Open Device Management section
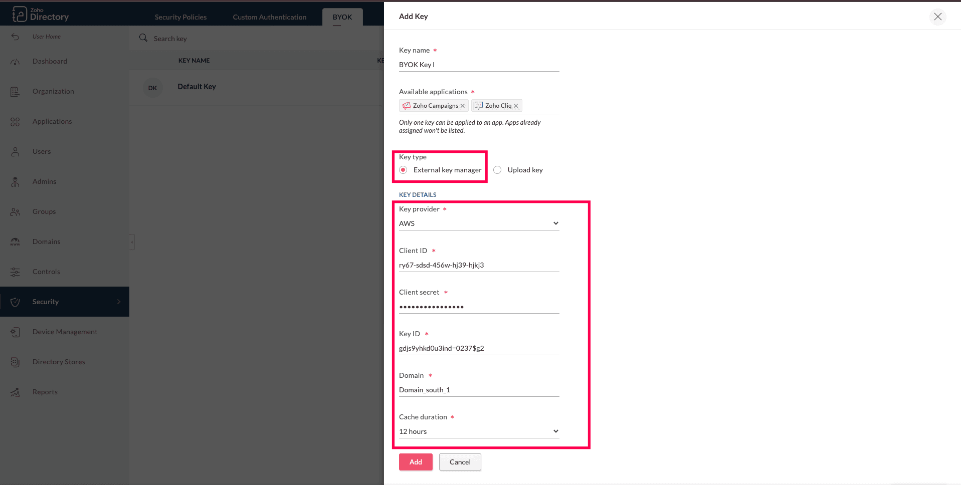The height and width of the screenshot is (485, 961). (x=65, y=332)
